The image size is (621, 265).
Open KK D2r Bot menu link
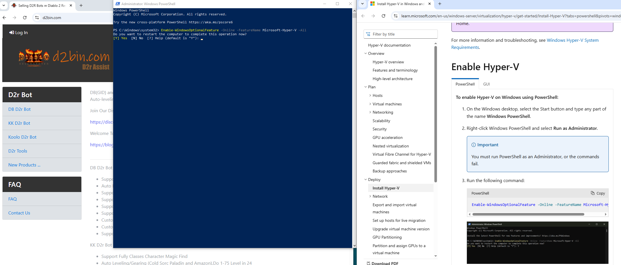[19, 123]
